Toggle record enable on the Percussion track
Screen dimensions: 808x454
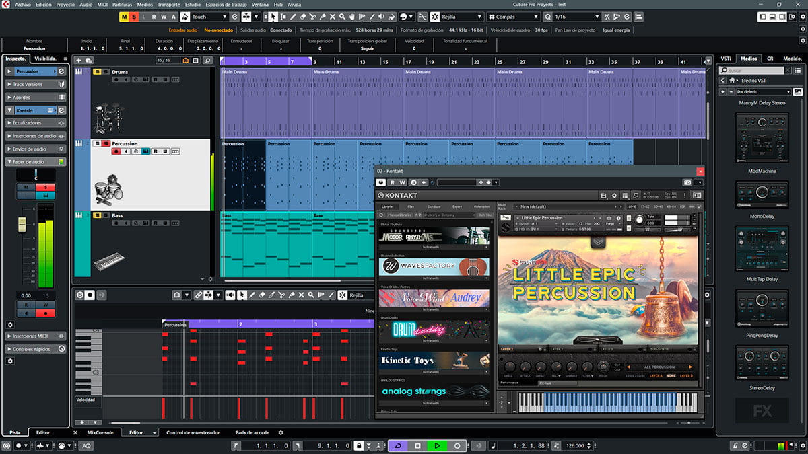pos(115,151)
